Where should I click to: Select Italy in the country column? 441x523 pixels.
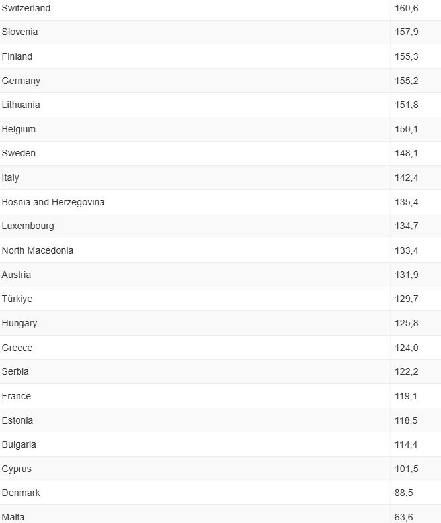coord(11,177)
